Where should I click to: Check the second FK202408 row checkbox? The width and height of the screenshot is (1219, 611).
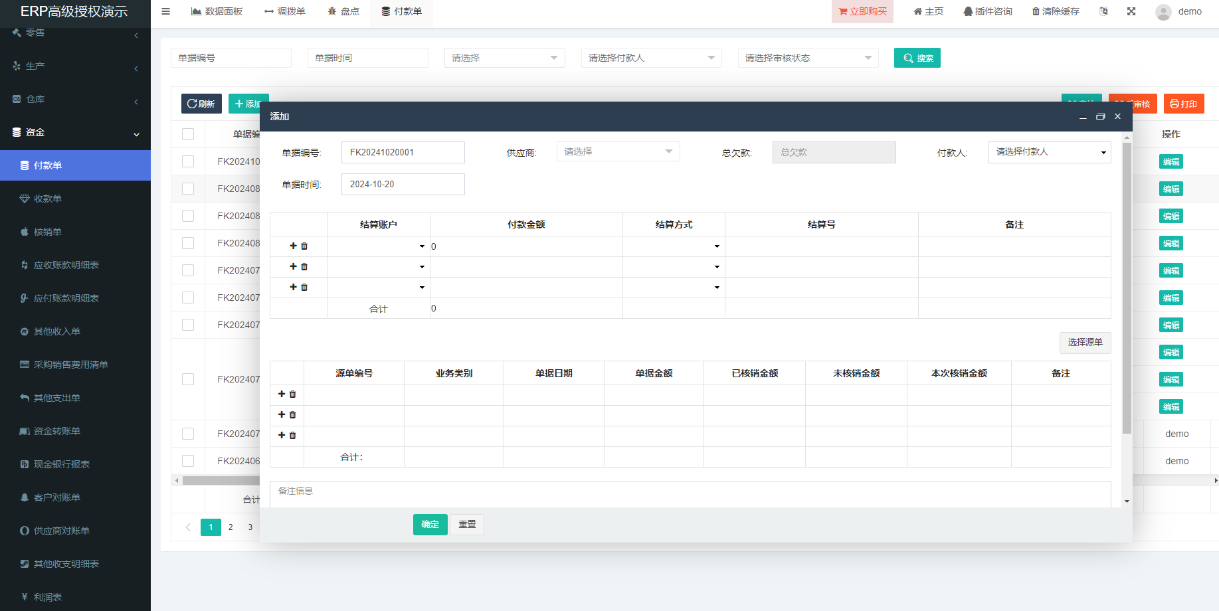(188, 216)
